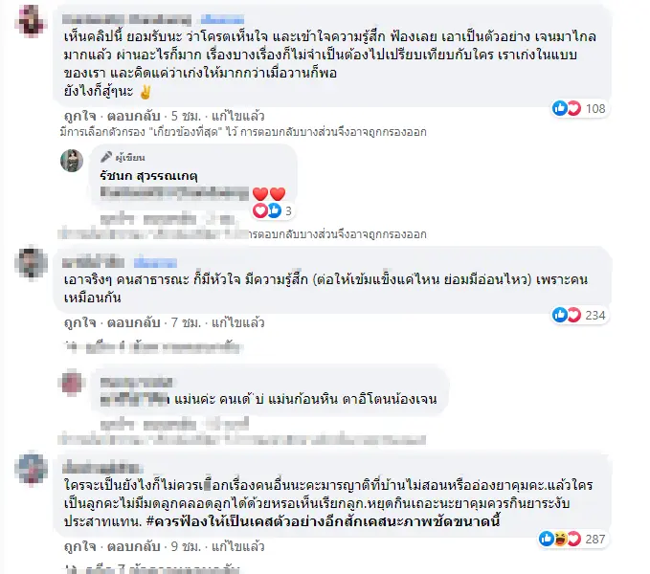Open reactions on the 287-count comment
Image resolution: width=650 pixels, height=574 pixels.
click(x=572, y=539)
